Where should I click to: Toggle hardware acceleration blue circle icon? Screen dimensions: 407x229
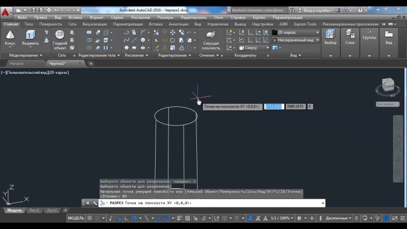(x=386, y=218)
